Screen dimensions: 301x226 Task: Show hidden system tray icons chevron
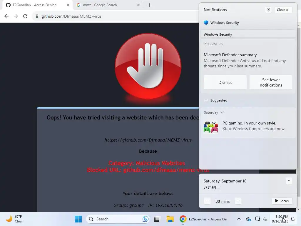239,219
